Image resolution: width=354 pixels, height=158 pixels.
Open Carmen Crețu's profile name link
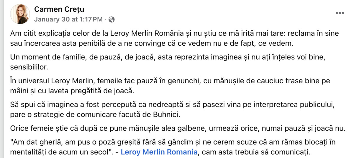tap(59, 9)
